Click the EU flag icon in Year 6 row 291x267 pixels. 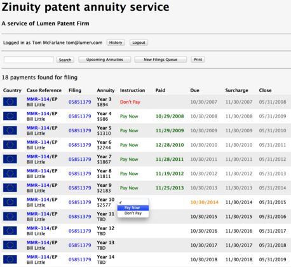[10, 145]
